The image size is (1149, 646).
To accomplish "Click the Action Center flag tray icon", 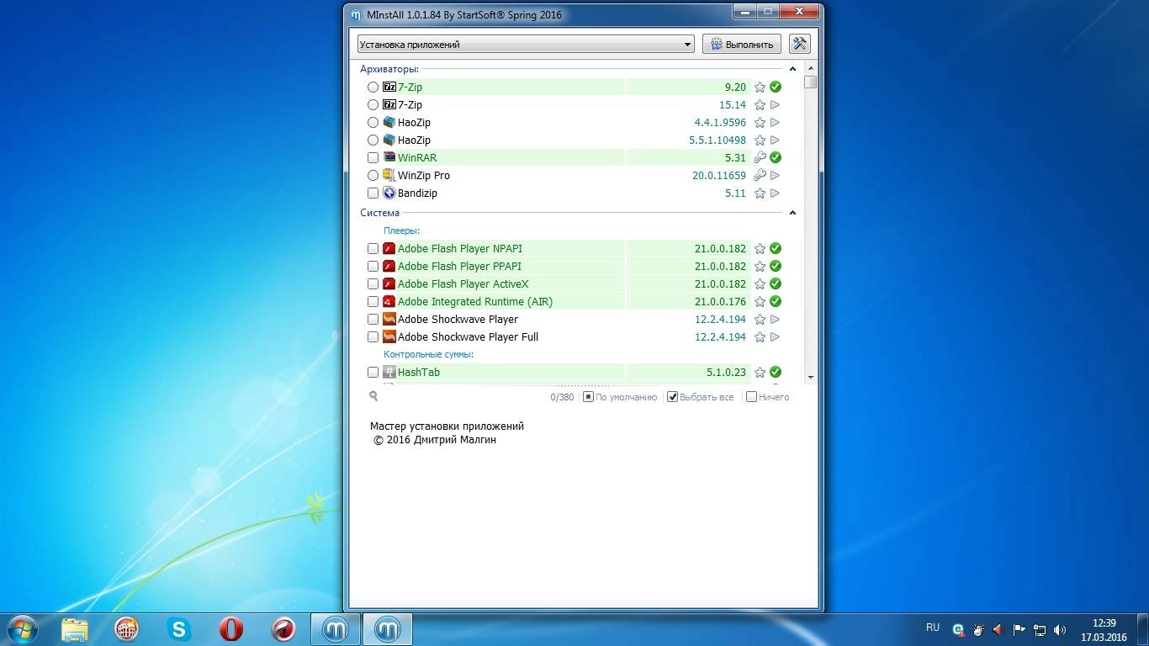I will point(1019,629).
